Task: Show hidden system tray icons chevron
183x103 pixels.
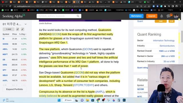Action: tap(146, 100)
